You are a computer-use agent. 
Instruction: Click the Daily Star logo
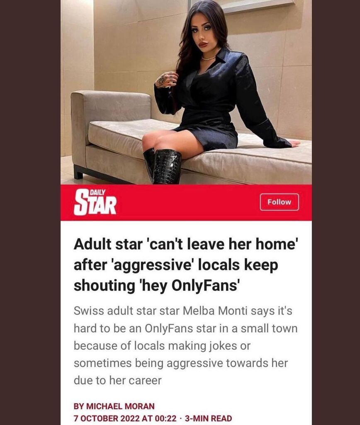[95, 202]
